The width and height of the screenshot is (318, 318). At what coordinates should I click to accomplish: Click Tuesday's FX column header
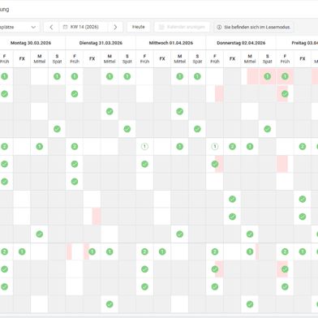[92, 58]
